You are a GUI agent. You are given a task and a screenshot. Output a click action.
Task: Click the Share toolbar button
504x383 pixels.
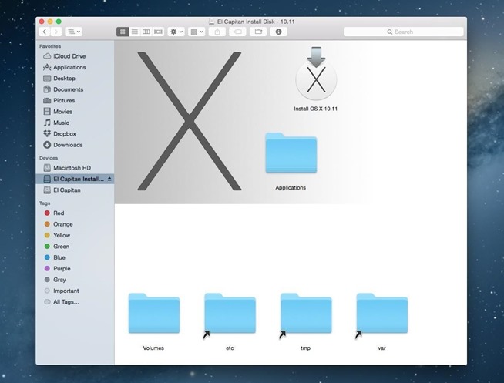(218, 32)
